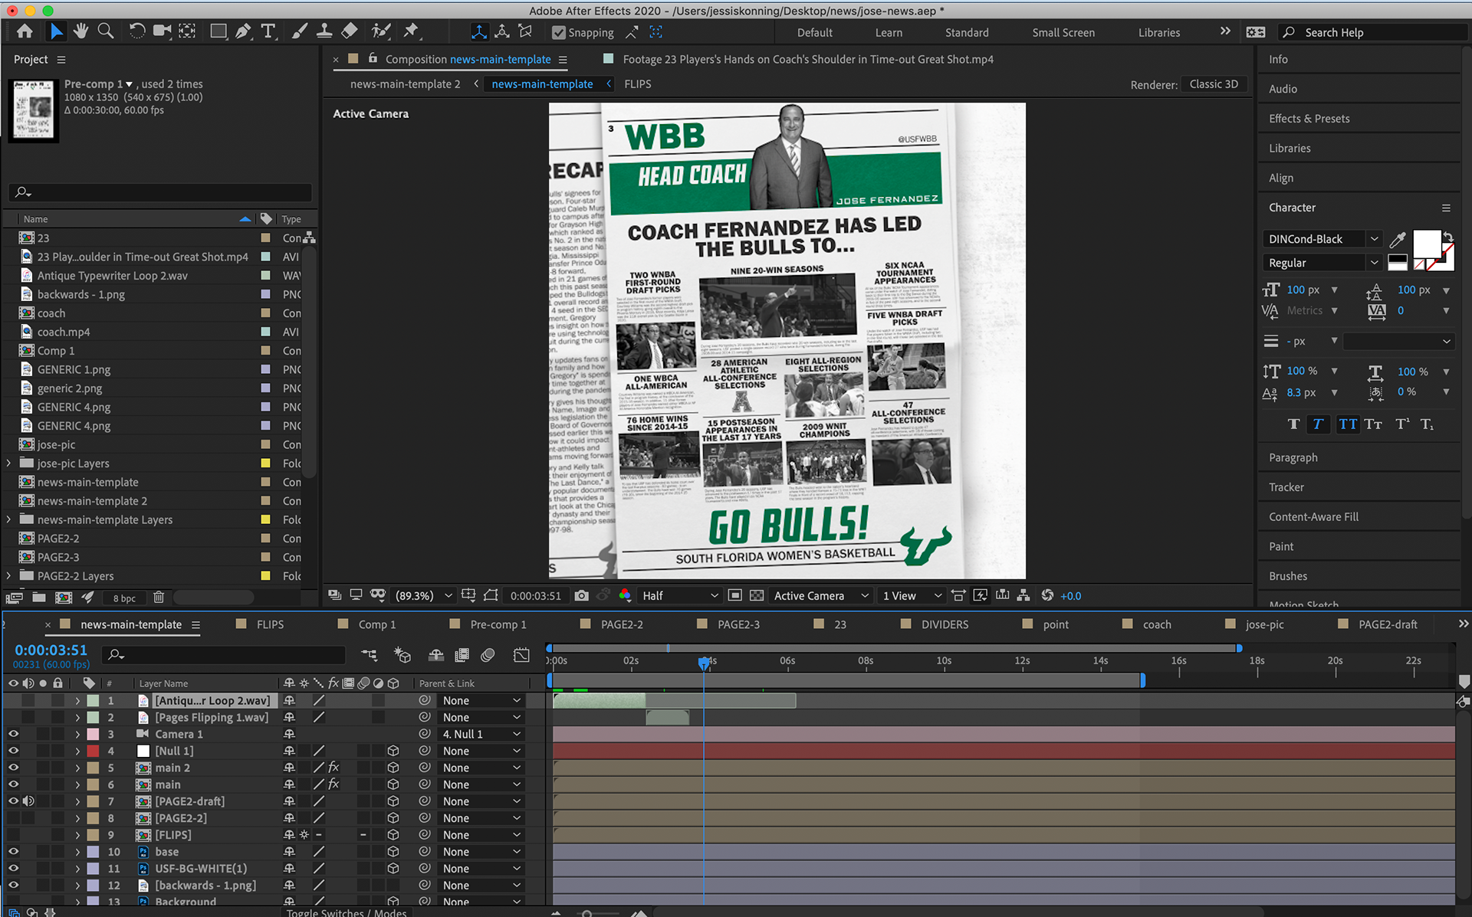Select the Hand tool

pyautogui.click(x=80, y=31)
